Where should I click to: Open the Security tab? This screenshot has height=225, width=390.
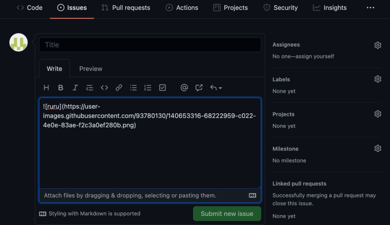tap(281, 8)
